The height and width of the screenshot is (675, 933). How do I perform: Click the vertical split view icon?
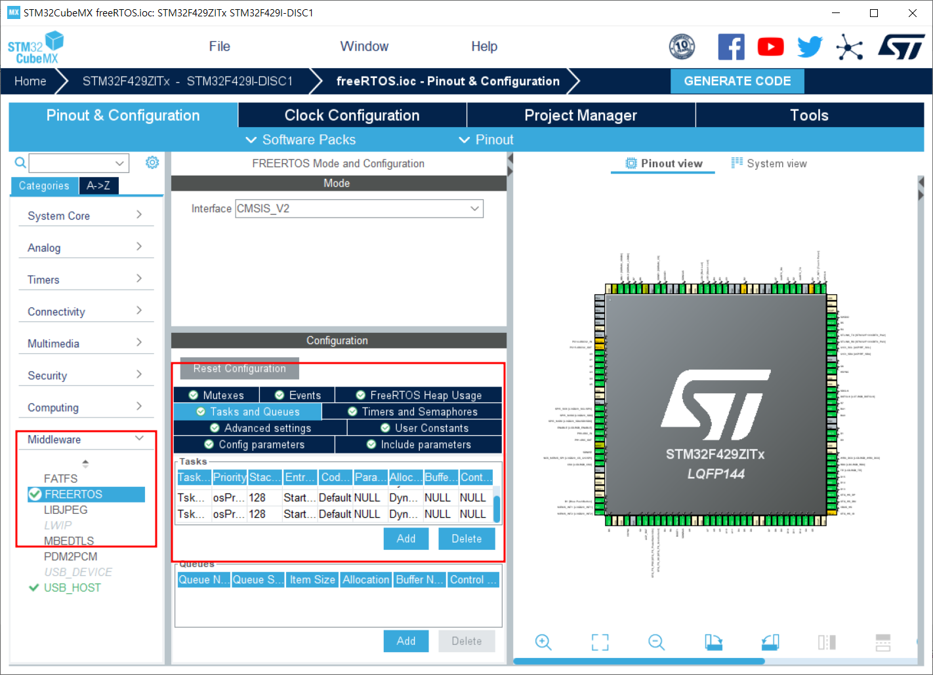(827, 642)
